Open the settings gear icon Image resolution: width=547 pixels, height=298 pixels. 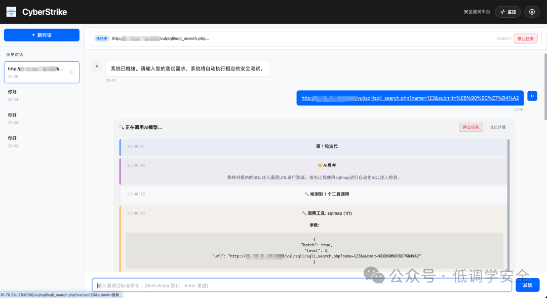532,12
